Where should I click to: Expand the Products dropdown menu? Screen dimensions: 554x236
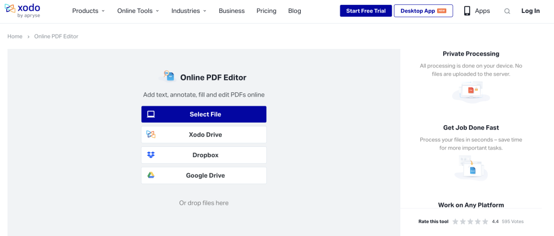click(88, 11)
